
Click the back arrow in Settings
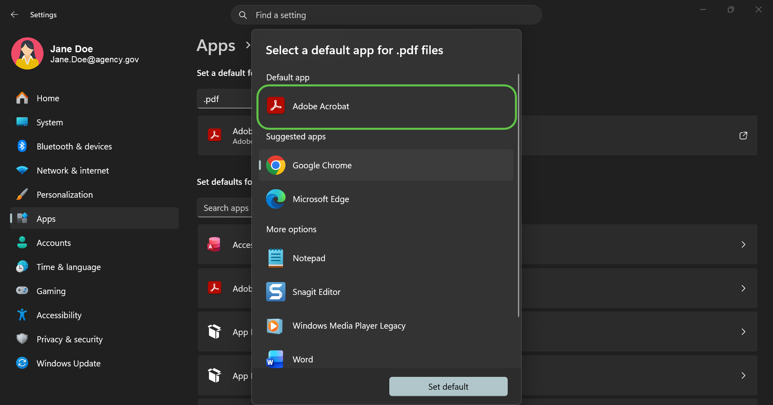click(x=14, y=15)
